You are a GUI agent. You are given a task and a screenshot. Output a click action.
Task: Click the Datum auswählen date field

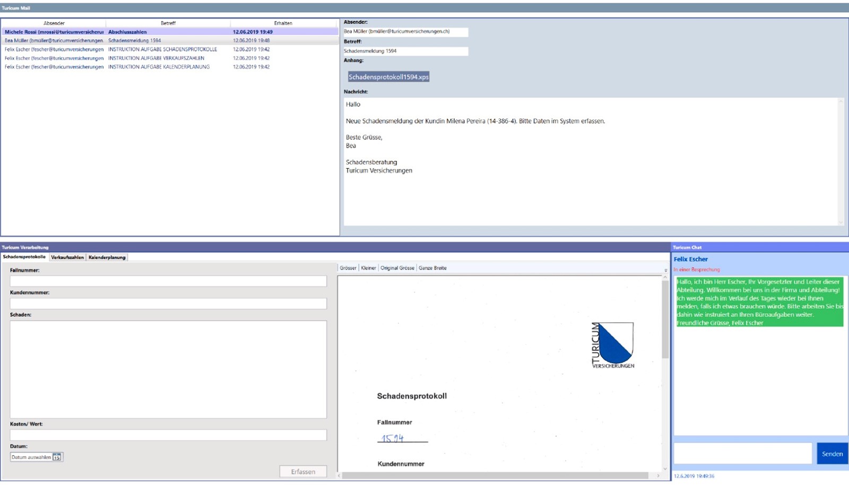tap(37, 457)
